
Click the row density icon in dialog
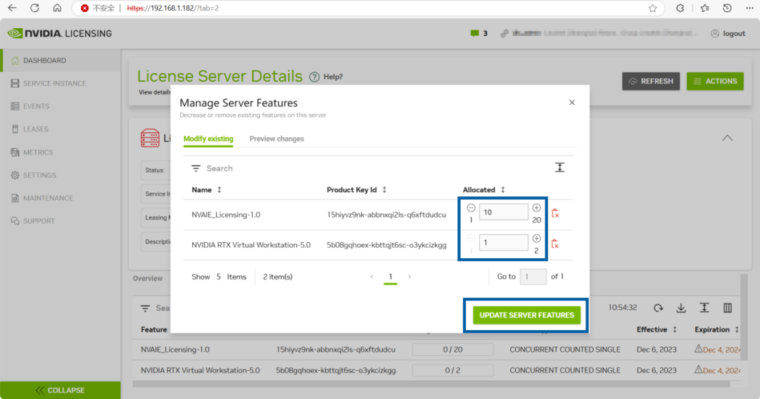pyautogui.click(x=560, y=167)
